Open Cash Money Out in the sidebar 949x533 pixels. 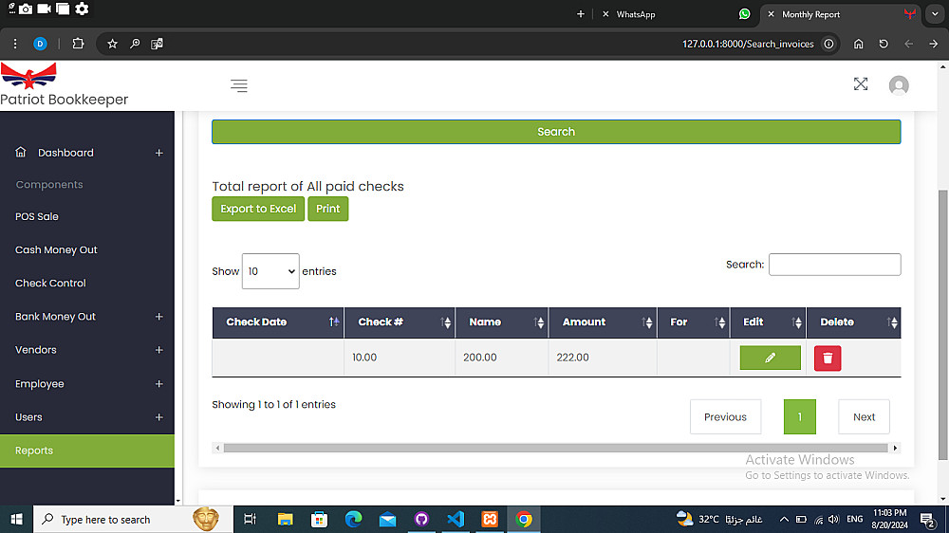tap(56, 249)
